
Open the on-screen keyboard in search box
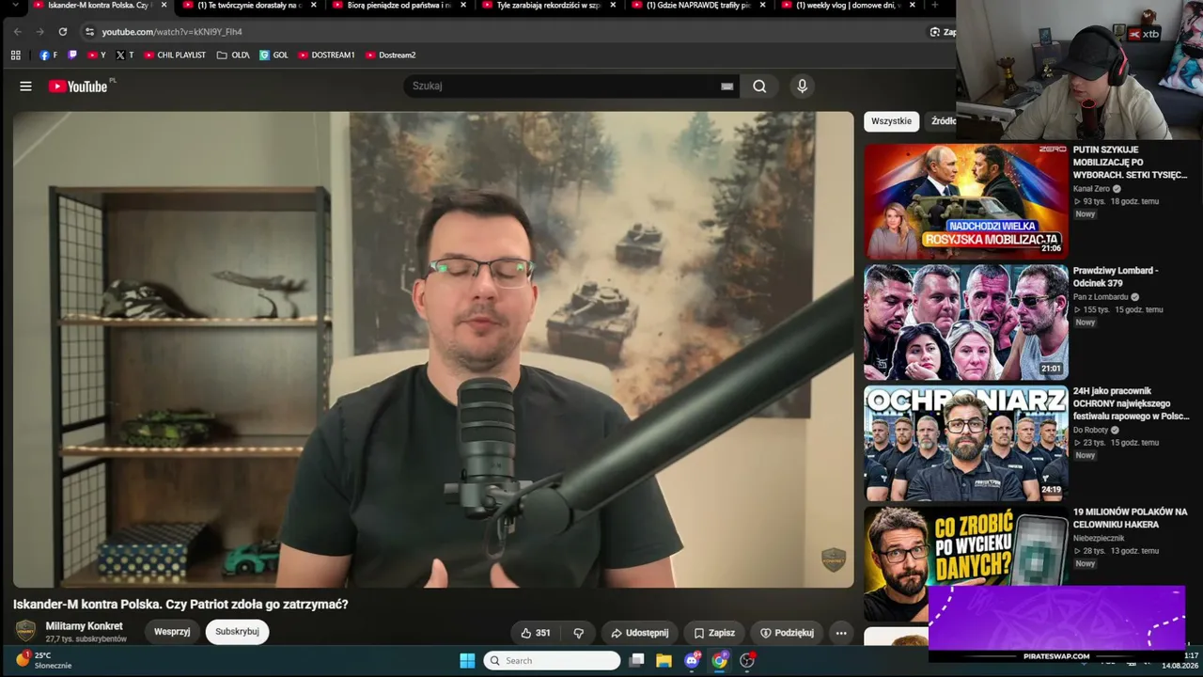pos(726,87)
